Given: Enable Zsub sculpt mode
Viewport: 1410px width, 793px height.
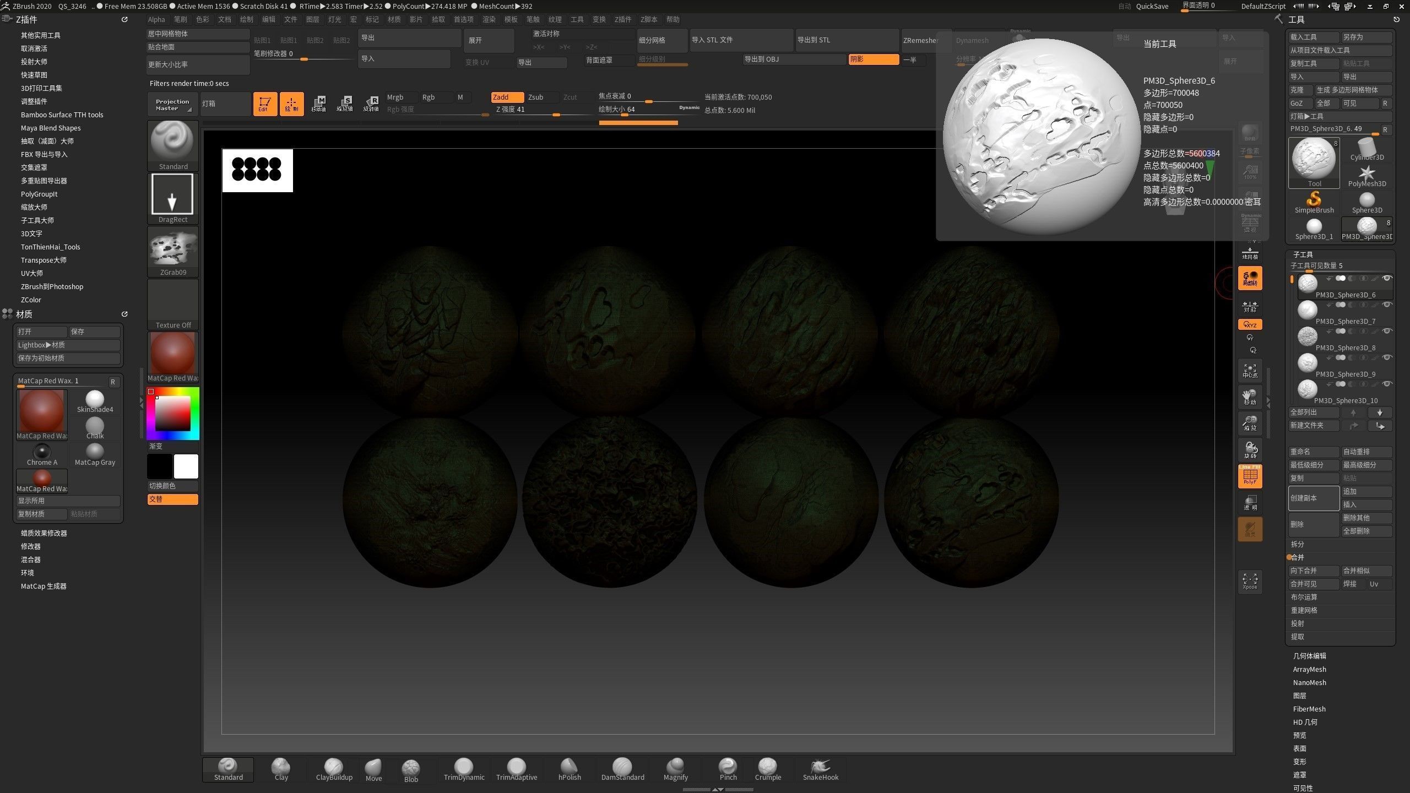Looking at the screenshot, I should [542, 97].
